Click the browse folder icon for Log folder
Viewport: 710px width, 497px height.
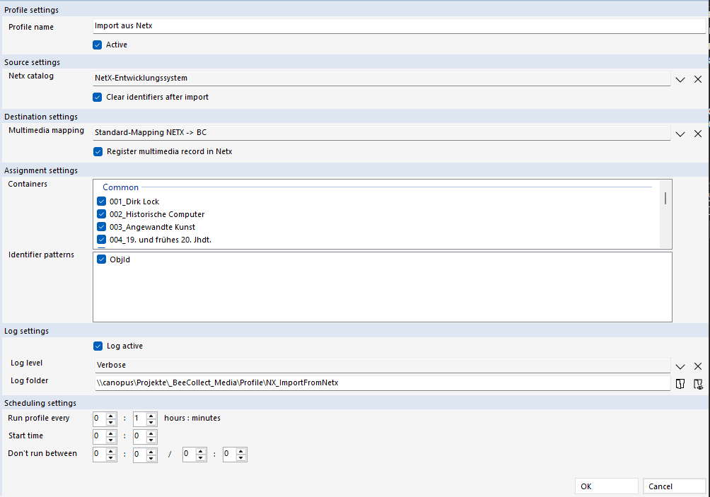tap(680, 383)
